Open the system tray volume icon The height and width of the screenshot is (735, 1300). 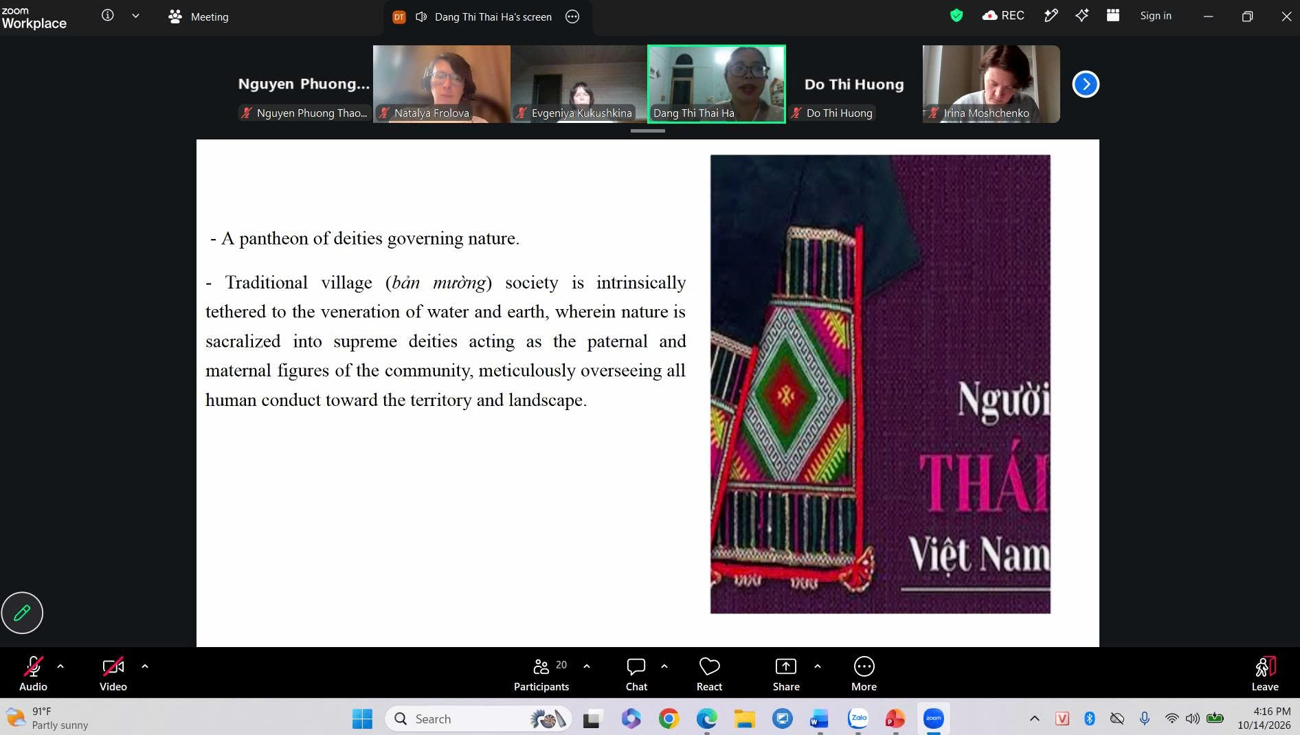[x=1193, y=719]
